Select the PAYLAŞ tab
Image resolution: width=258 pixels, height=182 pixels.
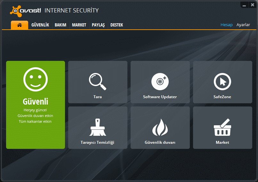[98, 25]
